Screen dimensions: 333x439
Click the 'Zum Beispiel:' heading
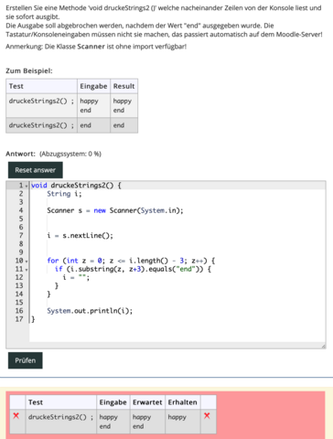click(29, 71)
